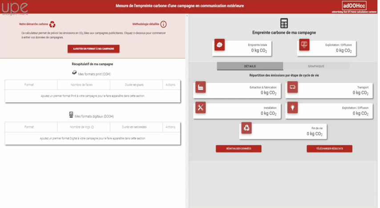380x208 pixels.
Task: Select the Empreinte totale CO2 cloud icon
Action: 219,45
